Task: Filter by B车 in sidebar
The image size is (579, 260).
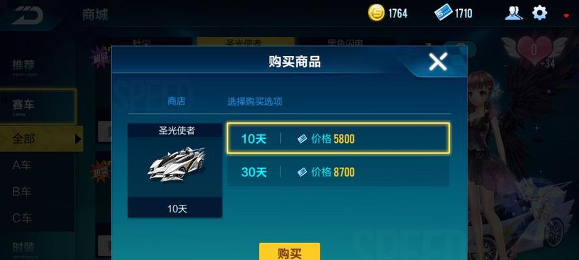Action: (21, 192)
